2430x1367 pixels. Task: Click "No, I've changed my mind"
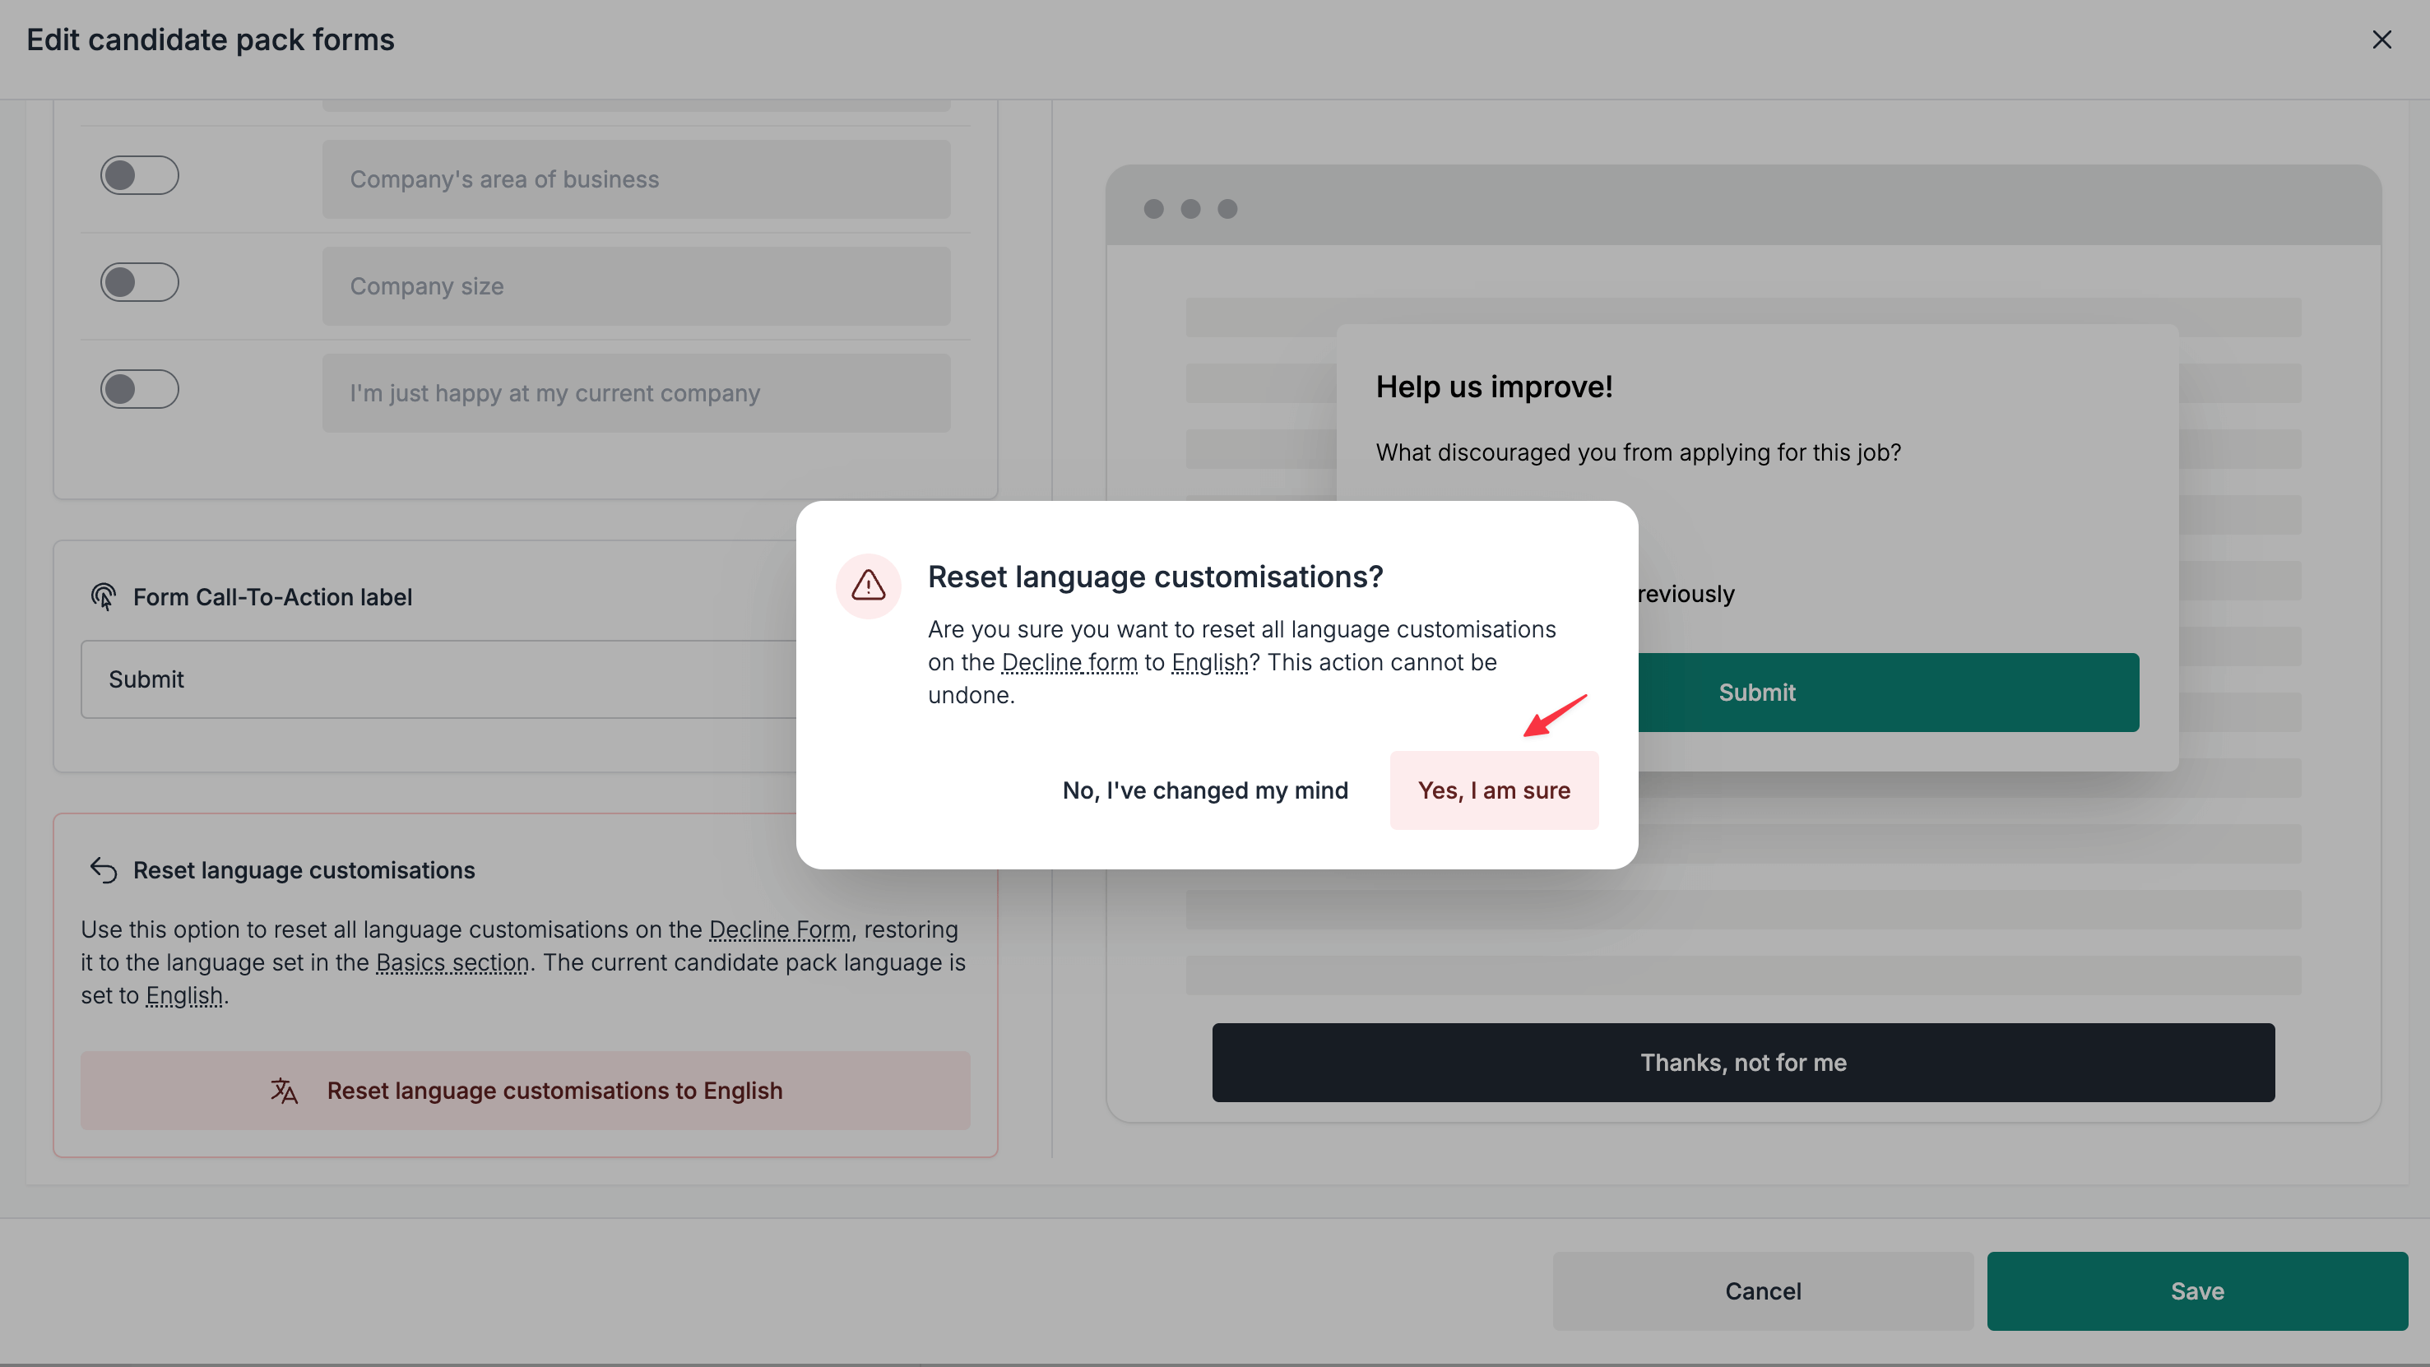tap(1204, 790)
